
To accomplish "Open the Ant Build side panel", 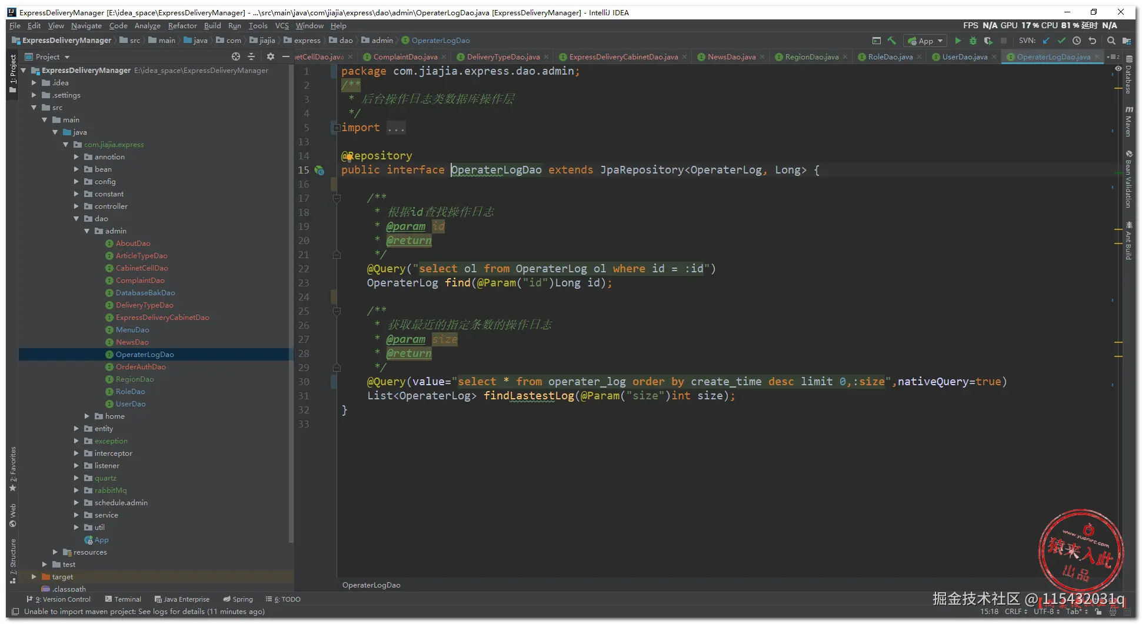I will pyautogui.click(x=1128, y=241).
